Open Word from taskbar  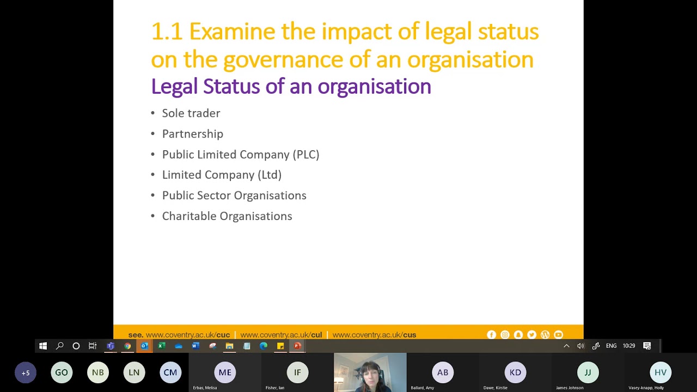pos(195,346)
